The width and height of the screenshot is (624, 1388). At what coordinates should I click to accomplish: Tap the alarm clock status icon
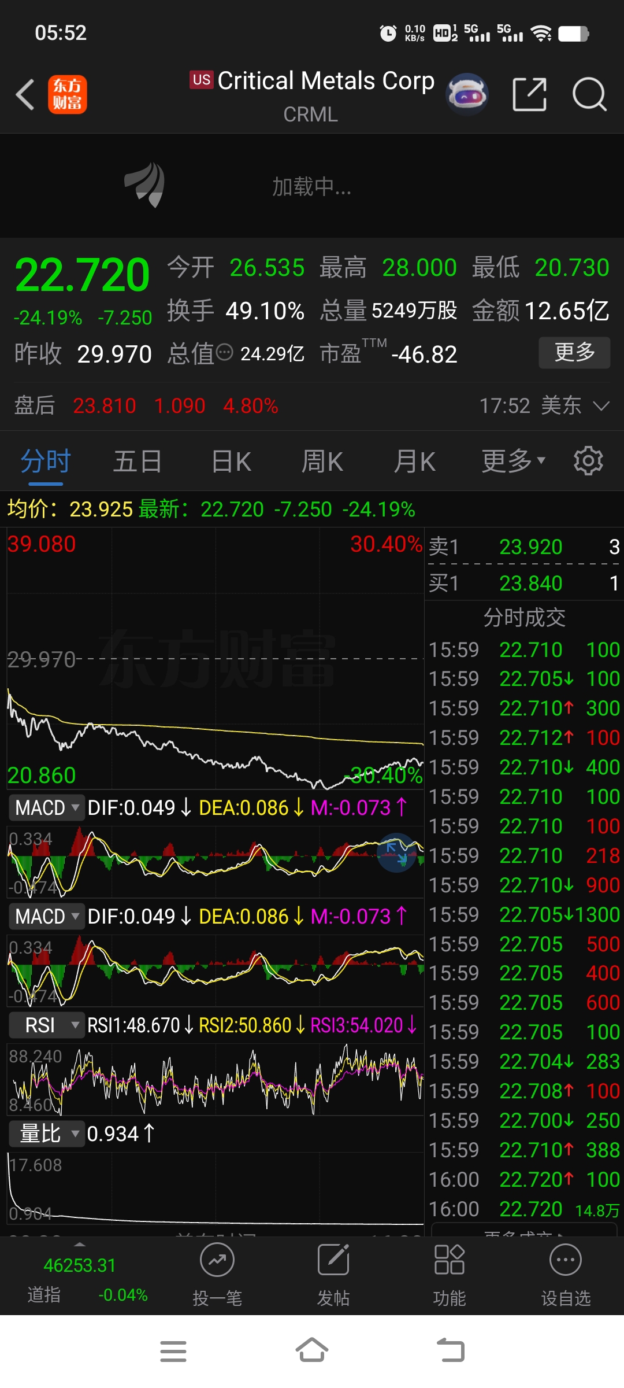tap(388, 33)
